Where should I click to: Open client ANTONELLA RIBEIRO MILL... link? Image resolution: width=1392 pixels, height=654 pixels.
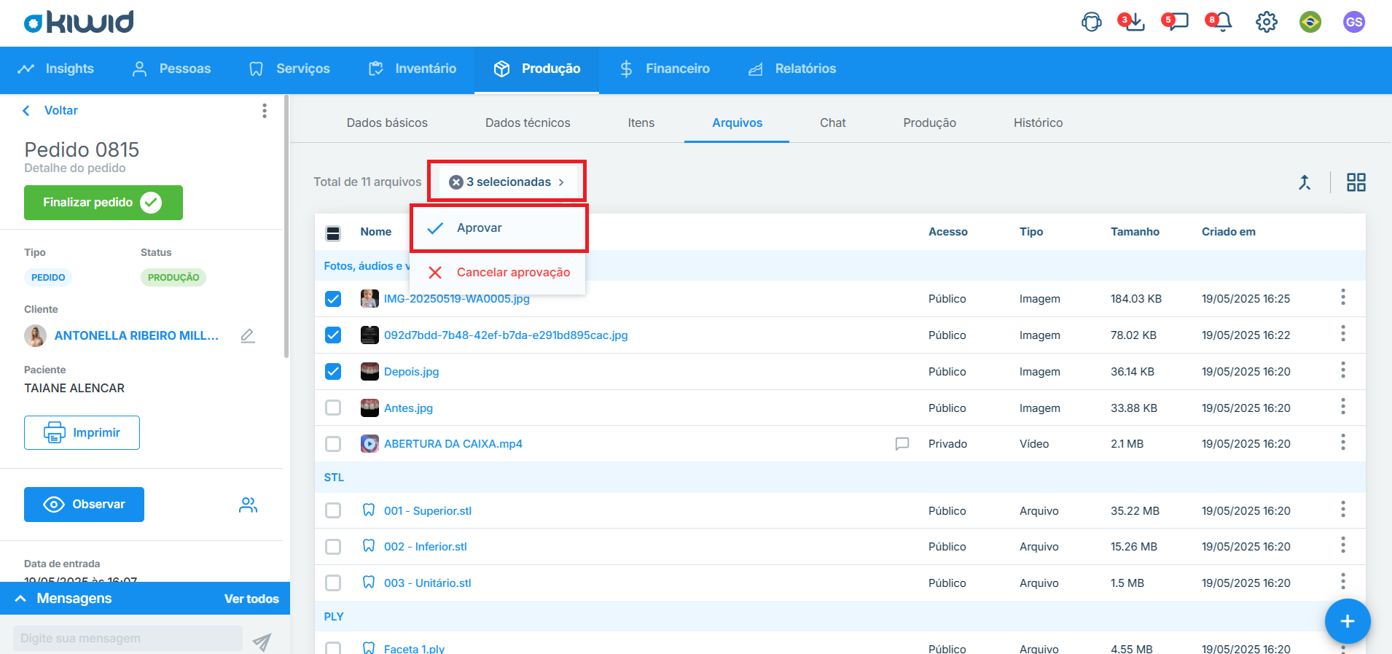(x=136, y=335)
